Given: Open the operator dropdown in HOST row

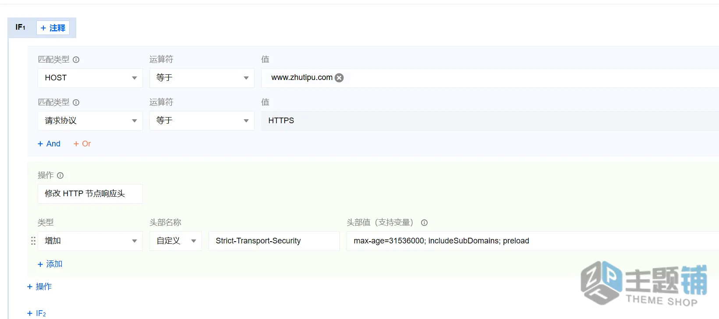Looking at the screenshot, I should click(202, 78).
